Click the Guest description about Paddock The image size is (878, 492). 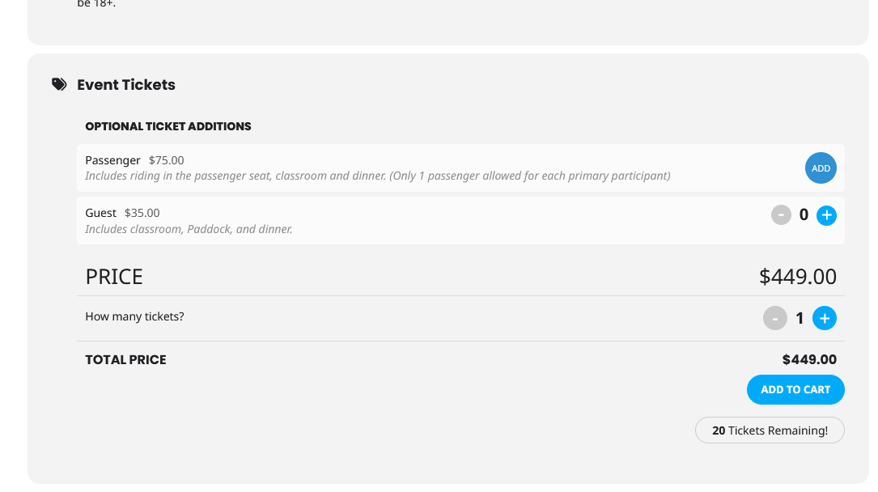click(189, 229)
